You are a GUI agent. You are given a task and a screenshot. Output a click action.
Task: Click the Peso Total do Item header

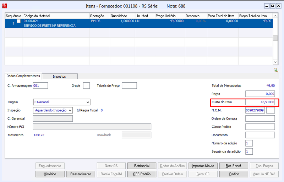[x=223, y=16]
